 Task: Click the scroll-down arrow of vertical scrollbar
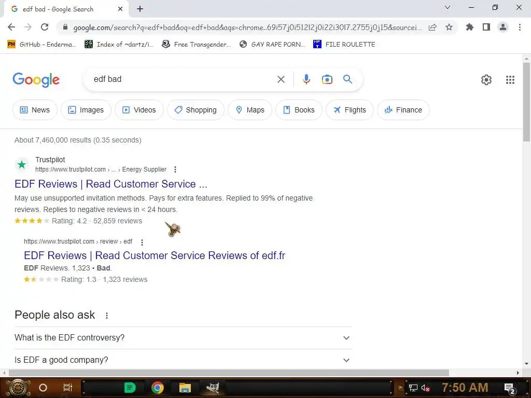(526, 364)
